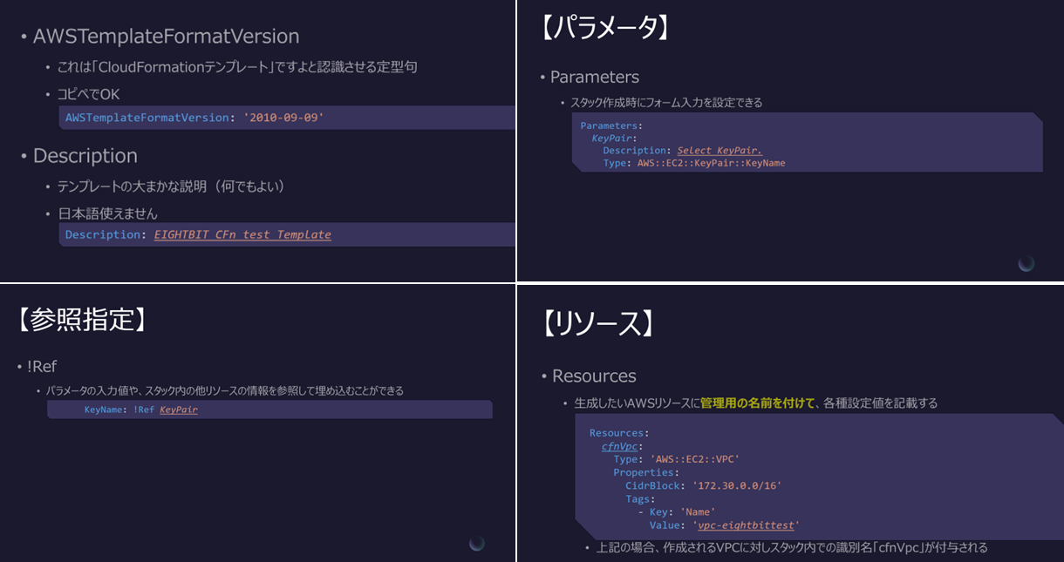The width and height of the screenshot is (1064, 562).
Task: Click the '2010-09-09' version string in code
Action: (283, 118)
